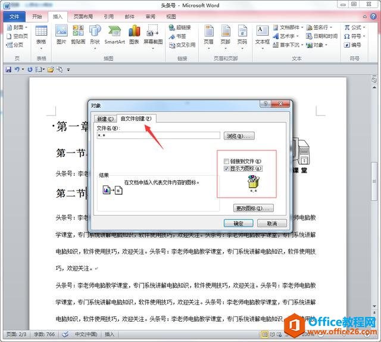Cancel (取消) the Object dialog
Image resolution: width=381 pixels, height=342 pixels.
[272, 223]
